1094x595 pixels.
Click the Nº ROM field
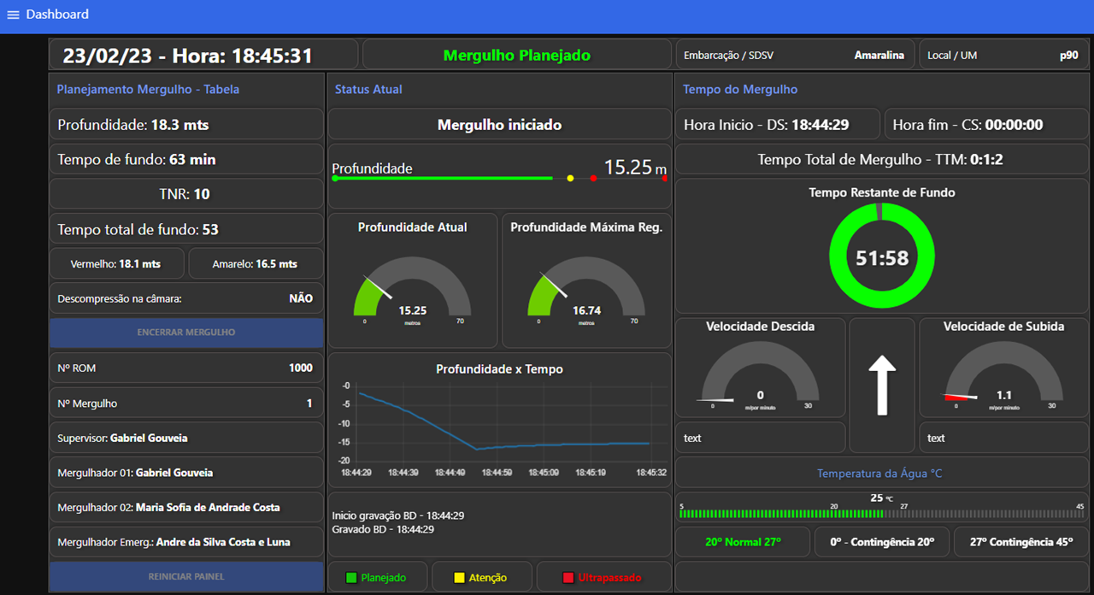click(186, 368)
